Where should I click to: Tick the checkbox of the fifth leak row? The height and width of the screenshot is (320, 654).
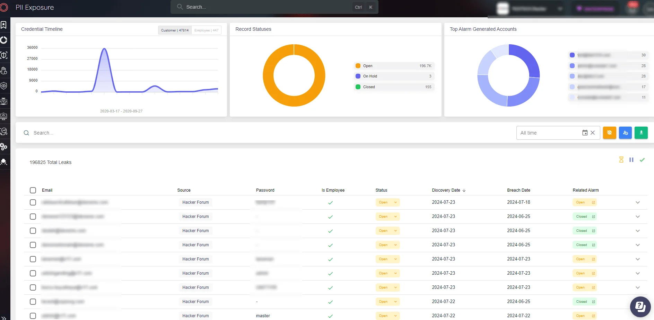33,259
